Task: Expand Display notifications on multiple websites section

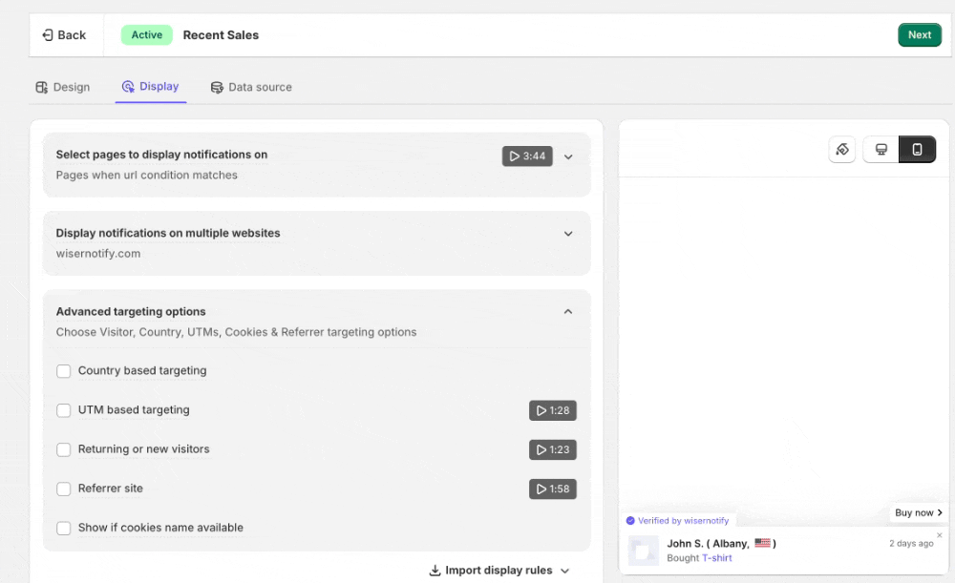Action: (568, 234)
